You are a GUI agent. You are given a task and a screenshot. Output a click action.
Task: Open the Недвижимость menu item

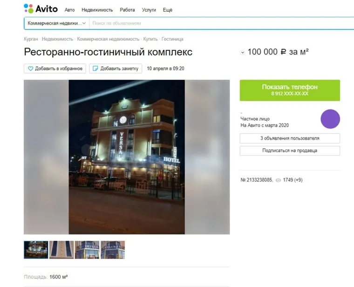pos(97,10)
